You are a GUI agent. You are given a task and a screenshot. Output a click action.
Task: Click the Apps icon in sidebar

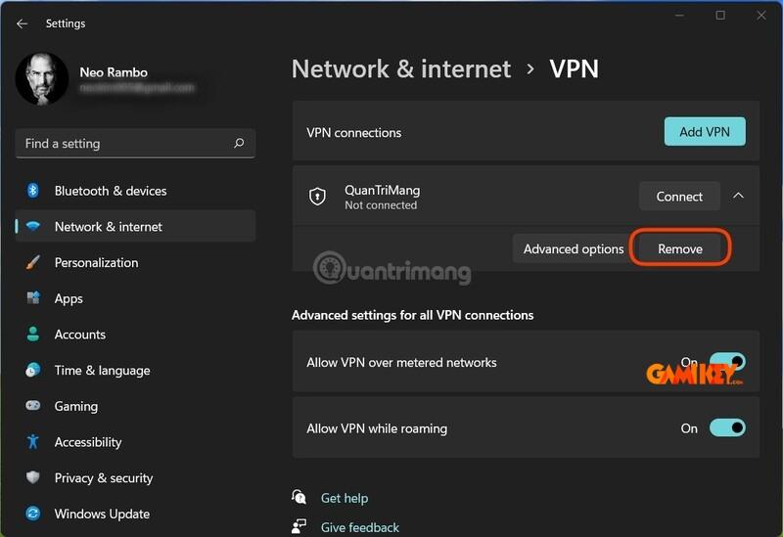[x=33, y=298]
